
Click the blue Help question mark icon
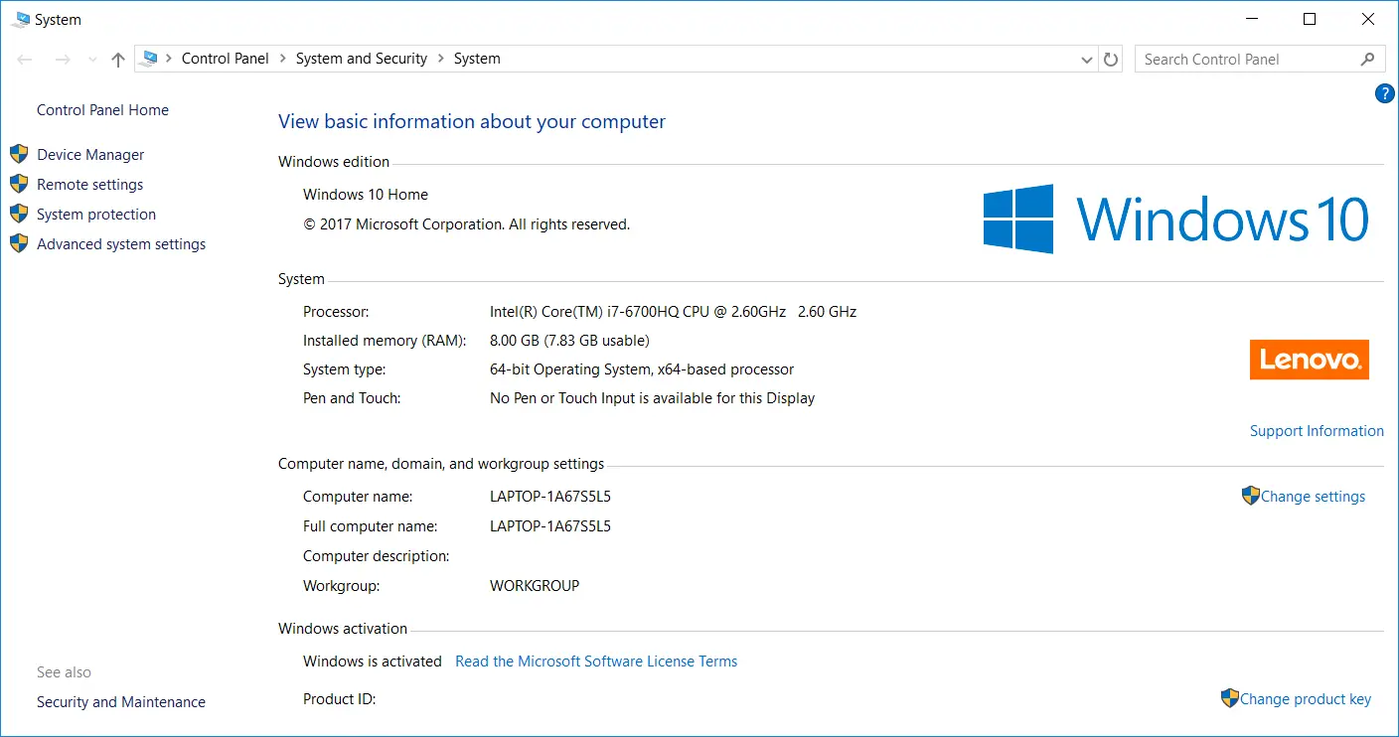tap(1384, 93)
